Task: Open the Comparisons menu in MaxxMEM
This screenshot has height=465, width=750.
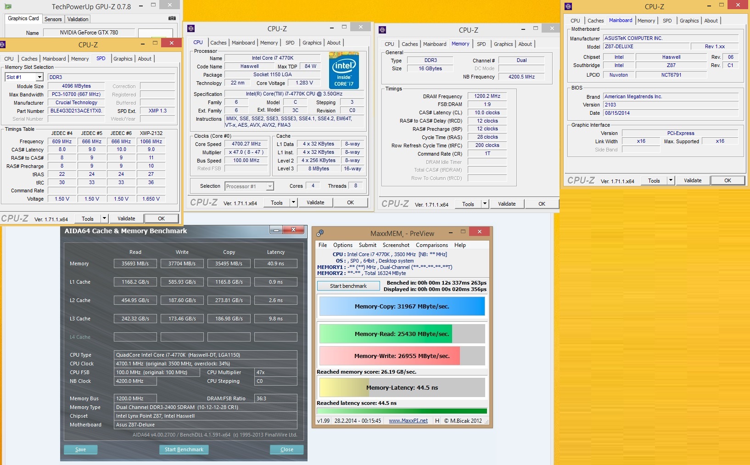Action: coord(432,245)
